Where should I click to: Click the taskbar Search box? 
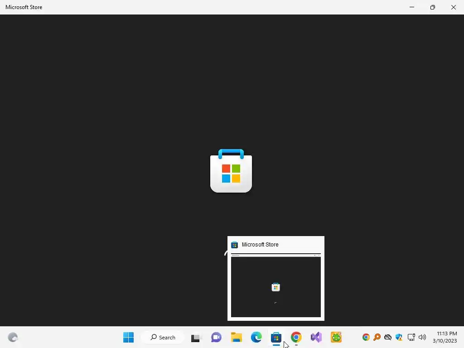163,337
